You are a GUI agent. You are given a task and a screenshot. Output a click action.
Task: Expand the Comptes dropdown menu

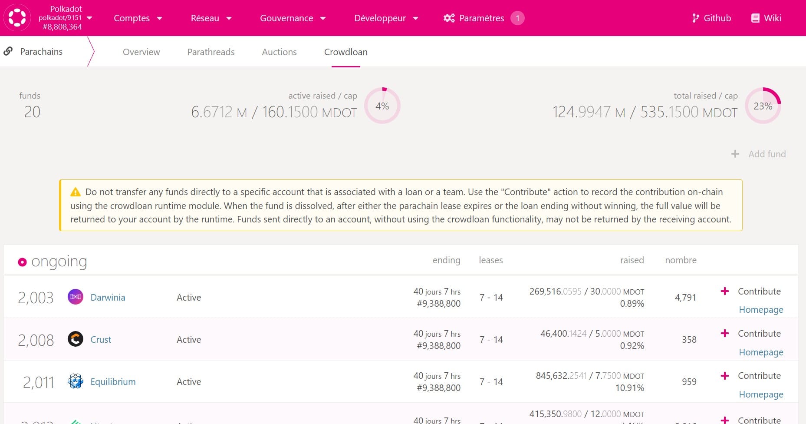pyautogui.click(x=138, y=18)
